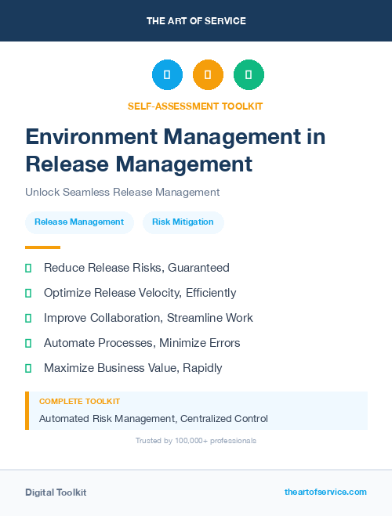Click Reduce Release Risks, Guaranteed text
Viewport: 392px width, 516px height.
point(136,268)
